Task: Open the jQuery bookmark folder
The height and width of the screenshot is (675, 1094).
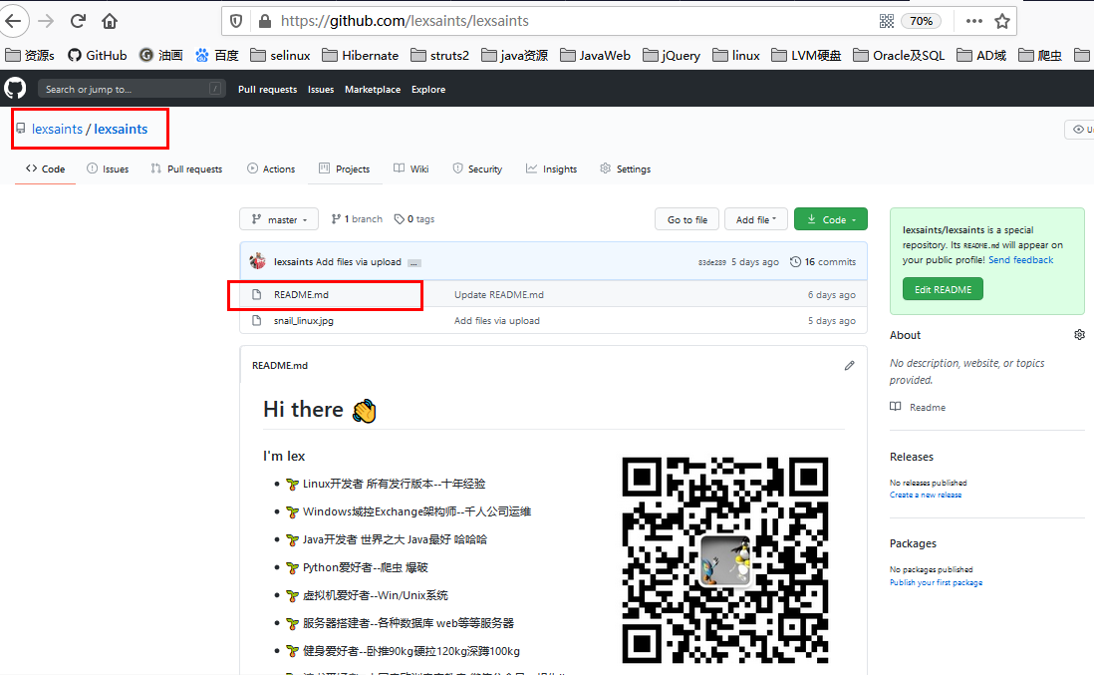Action: [672, 55]
